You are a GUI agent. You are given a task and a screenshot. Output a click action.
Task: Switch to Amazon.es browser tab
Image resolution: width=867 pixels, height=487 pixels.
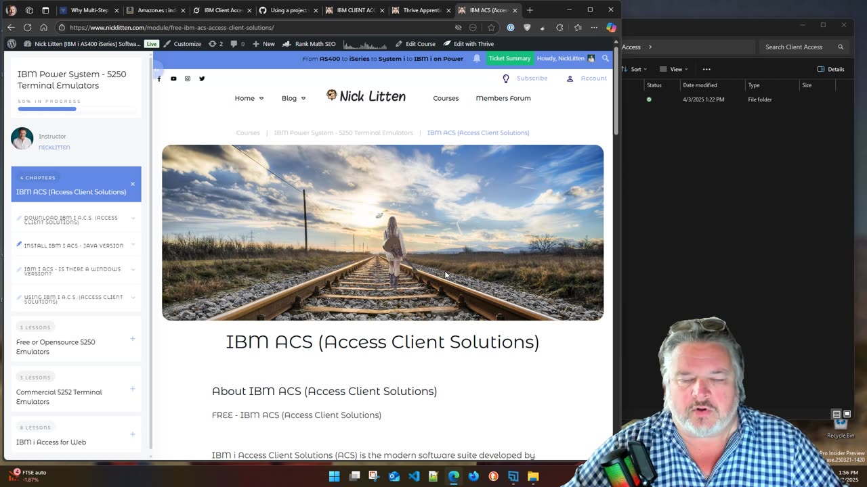[x=155, y=10]
